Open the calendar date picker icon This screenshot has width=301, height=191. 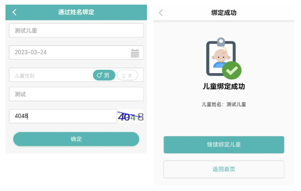pos(135,53)
